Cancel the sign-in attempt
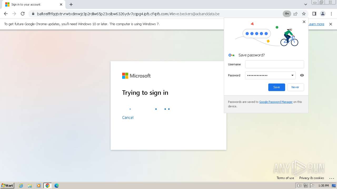This screenshot has height=189, width=337. 128,118
